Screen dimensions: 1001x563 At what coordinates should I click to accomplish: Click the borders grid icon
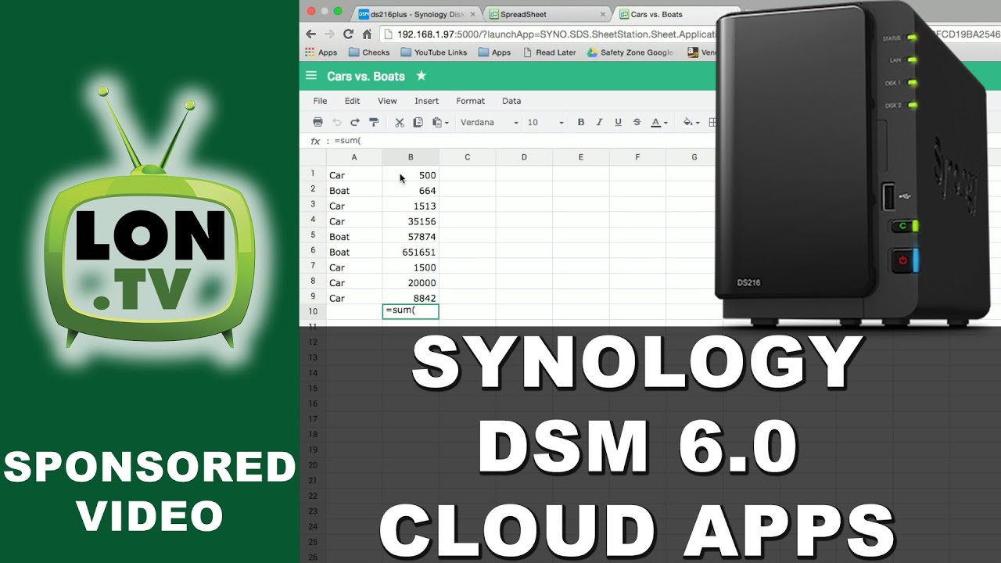712,122
